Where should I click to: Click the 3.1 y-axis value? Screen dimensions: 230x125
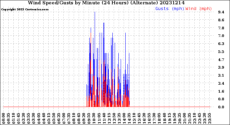(x=221, y=75)
